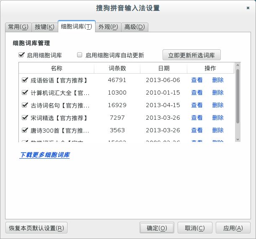View the 计算机词汇大全 dictionary via 查看
The width and height of the screenshot is (256, 239).
pos(197,93)
